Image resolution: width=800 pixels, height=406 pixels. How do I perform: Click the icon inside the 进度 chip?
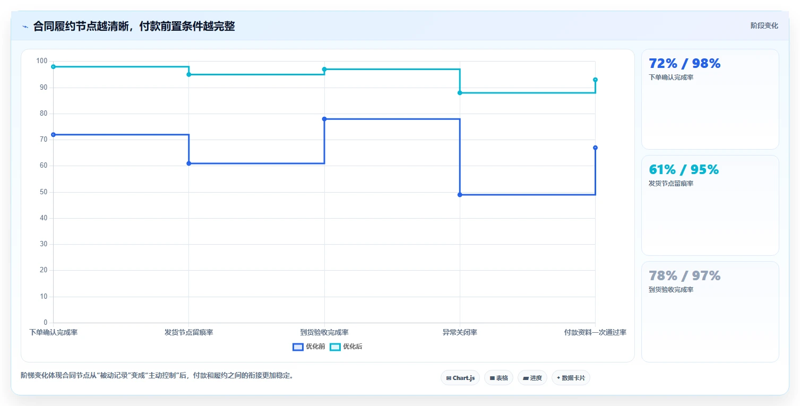(x=526, y=378)
